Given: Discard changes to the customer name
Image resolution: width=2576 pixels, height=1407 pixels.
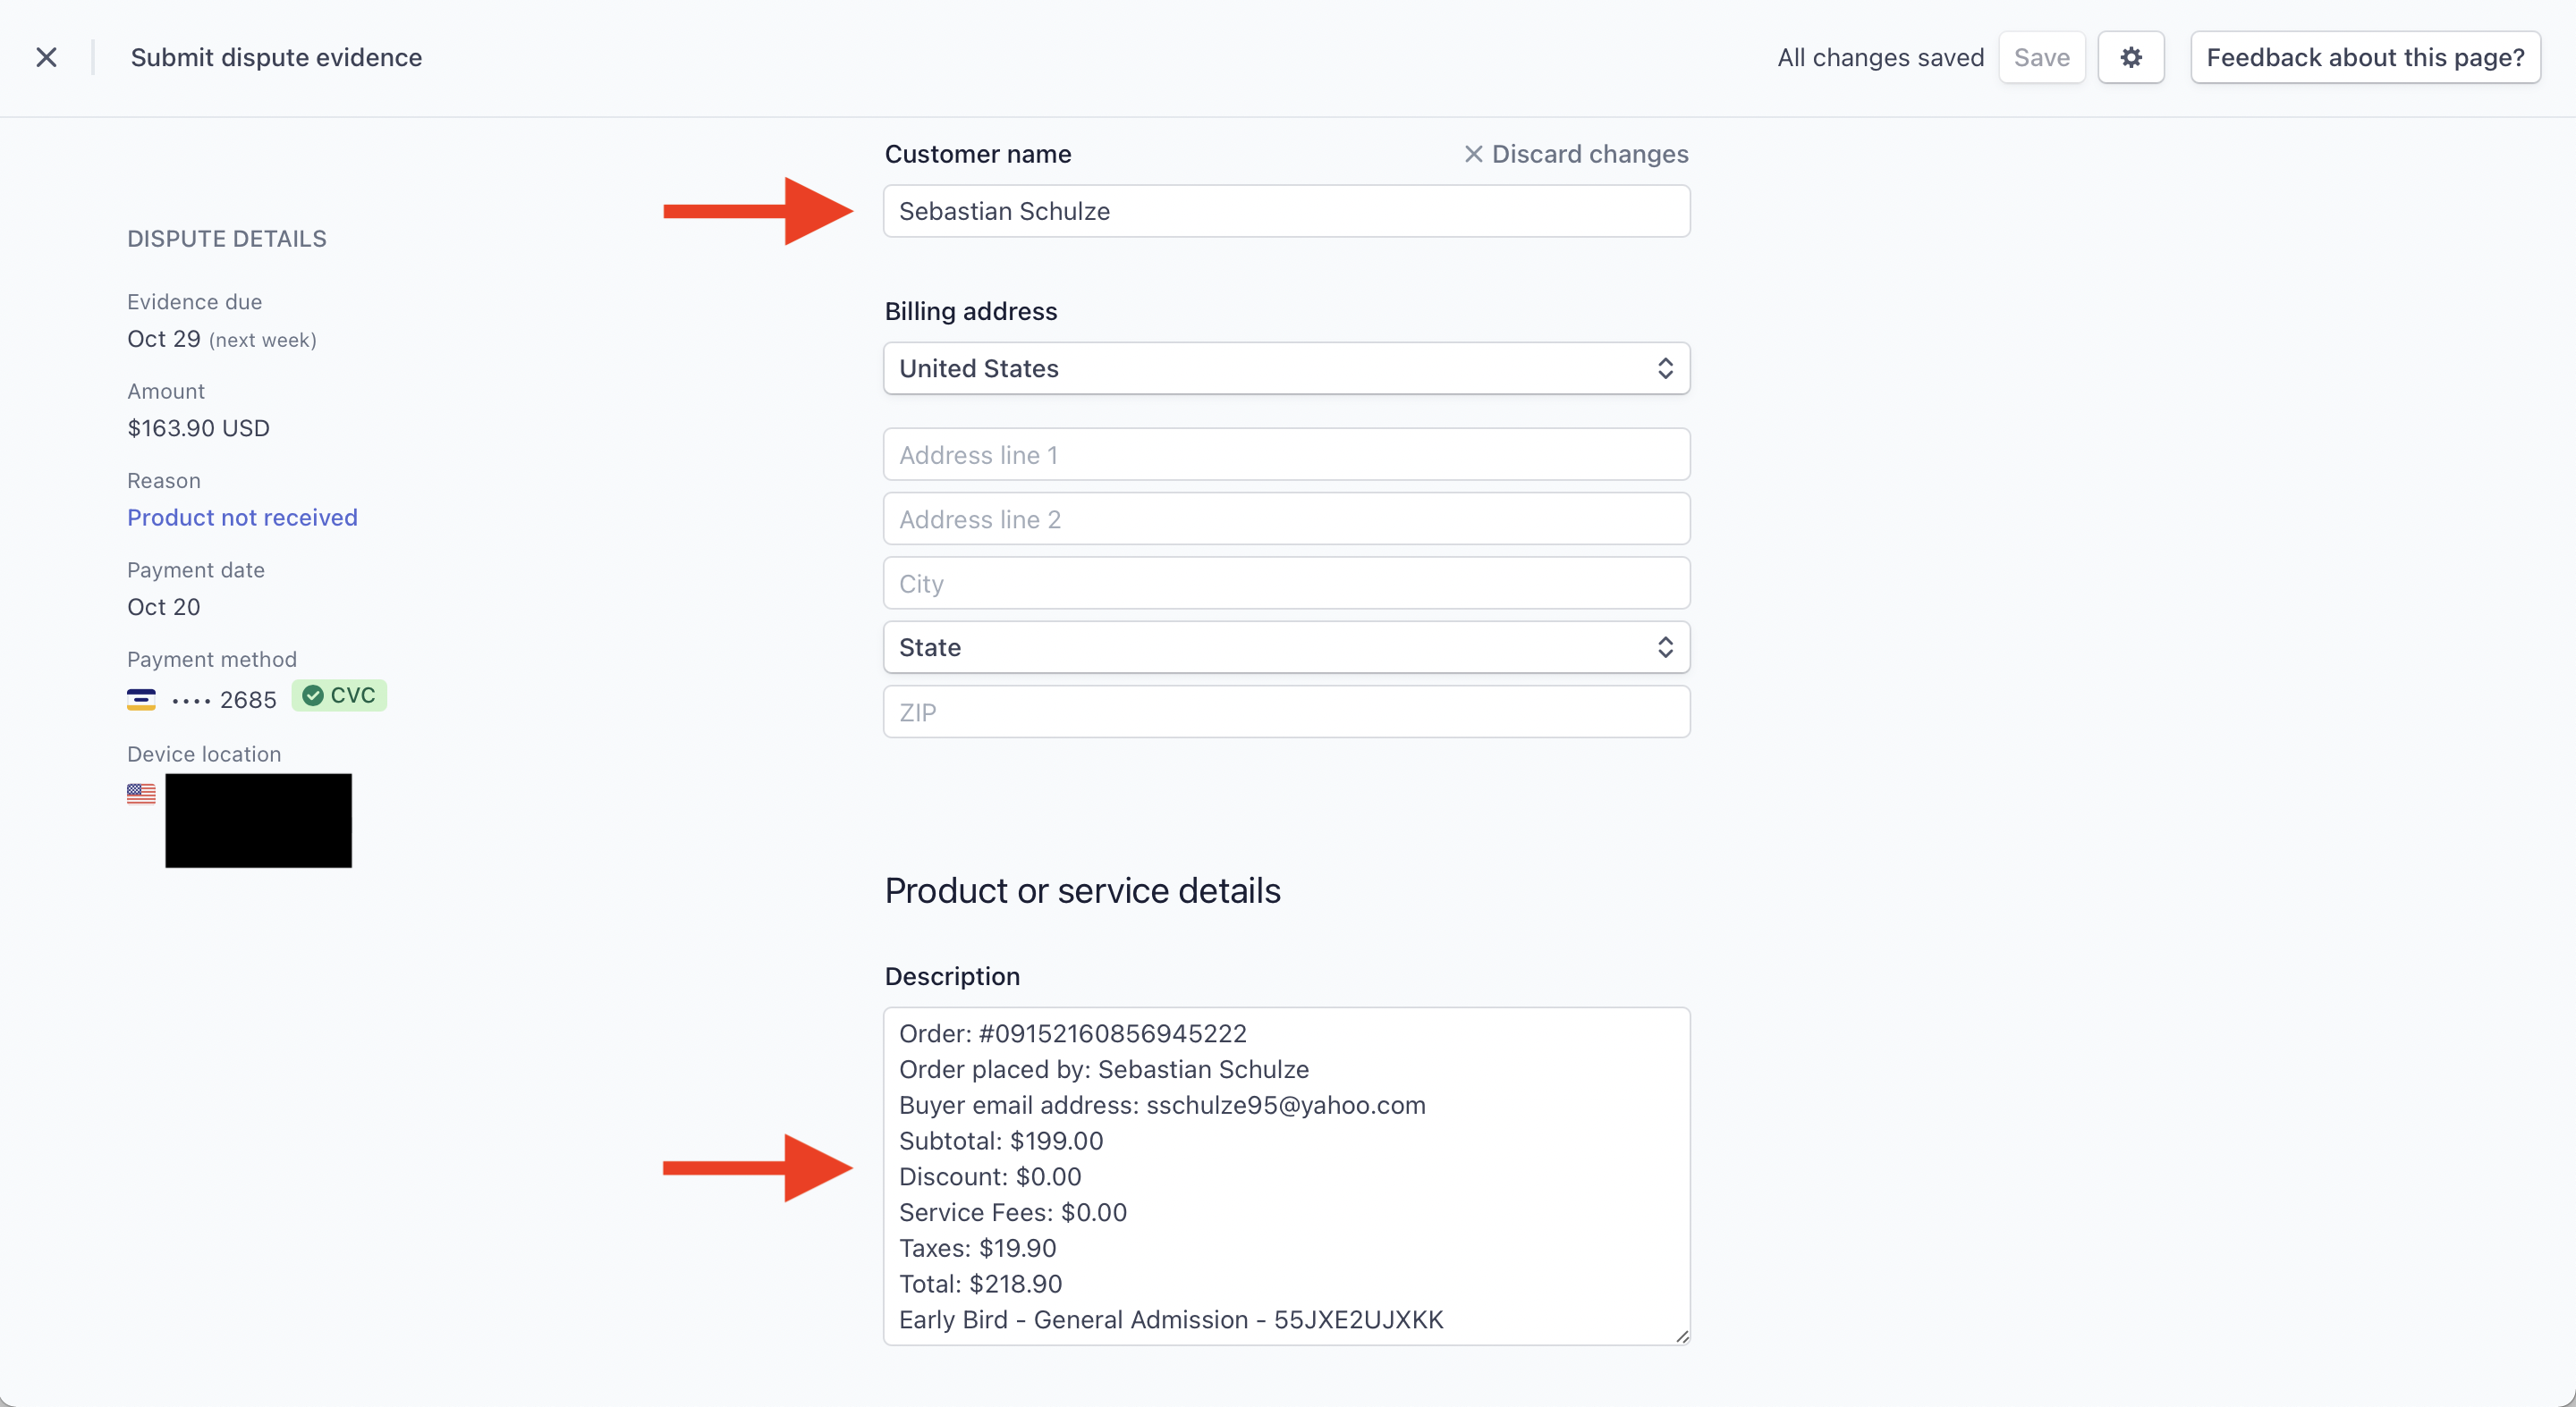Looking at the screenshot, I should point(1575,154).
